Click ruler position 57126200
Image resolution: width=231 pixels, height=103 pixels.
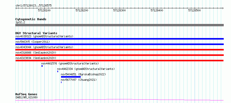tap(82, 10)
